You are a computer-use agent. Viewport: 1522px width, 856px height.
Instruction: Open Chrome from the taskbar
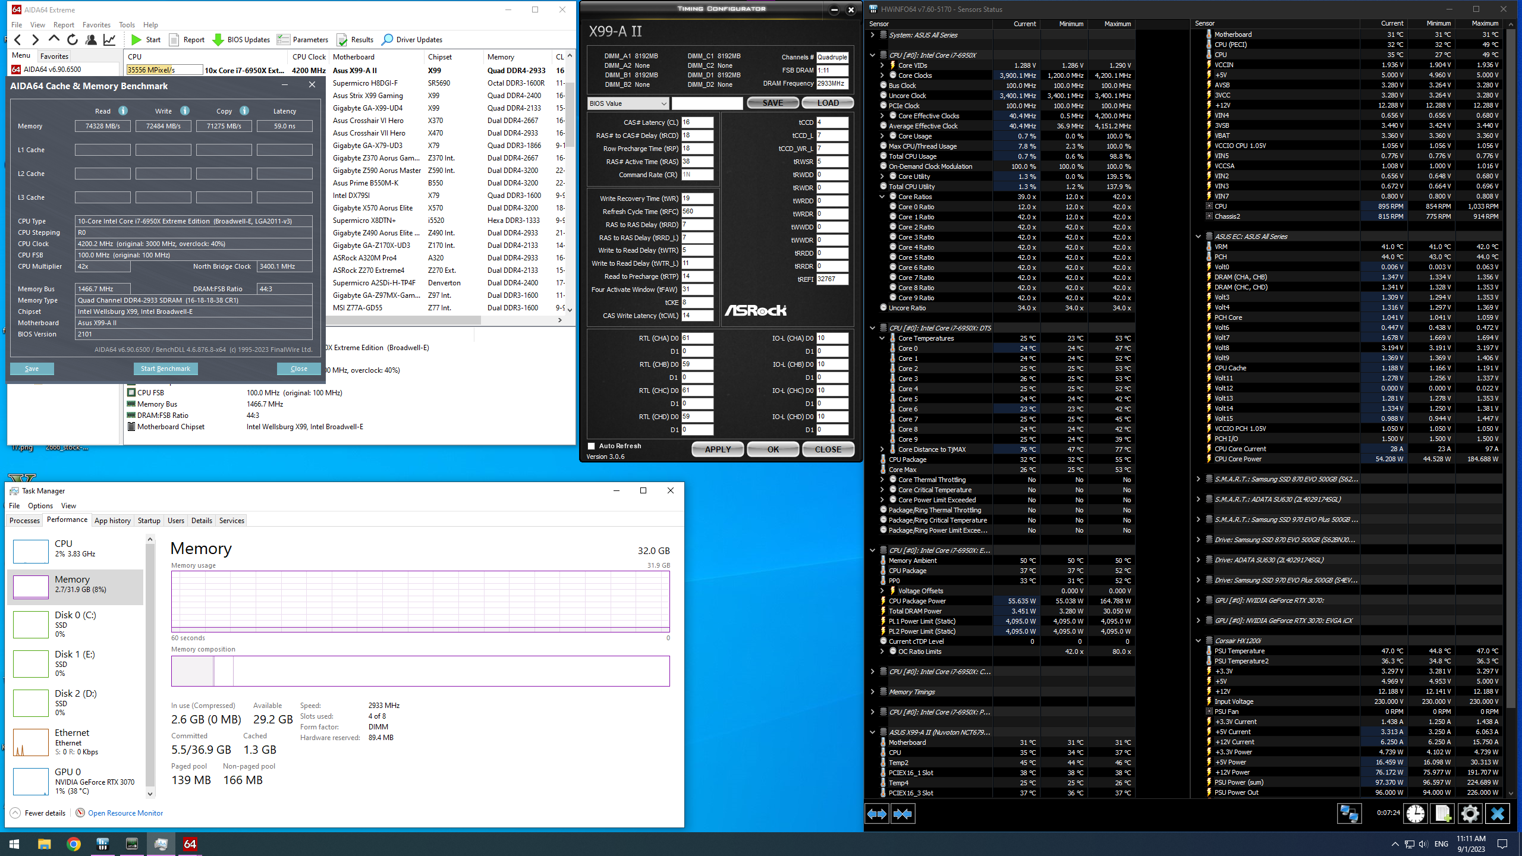(74, 844)
